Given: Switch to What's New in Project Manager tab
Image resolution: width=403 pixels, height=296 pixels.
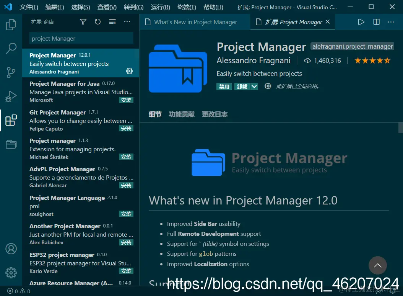Looking at the screenshot, I should pos(195,22).
